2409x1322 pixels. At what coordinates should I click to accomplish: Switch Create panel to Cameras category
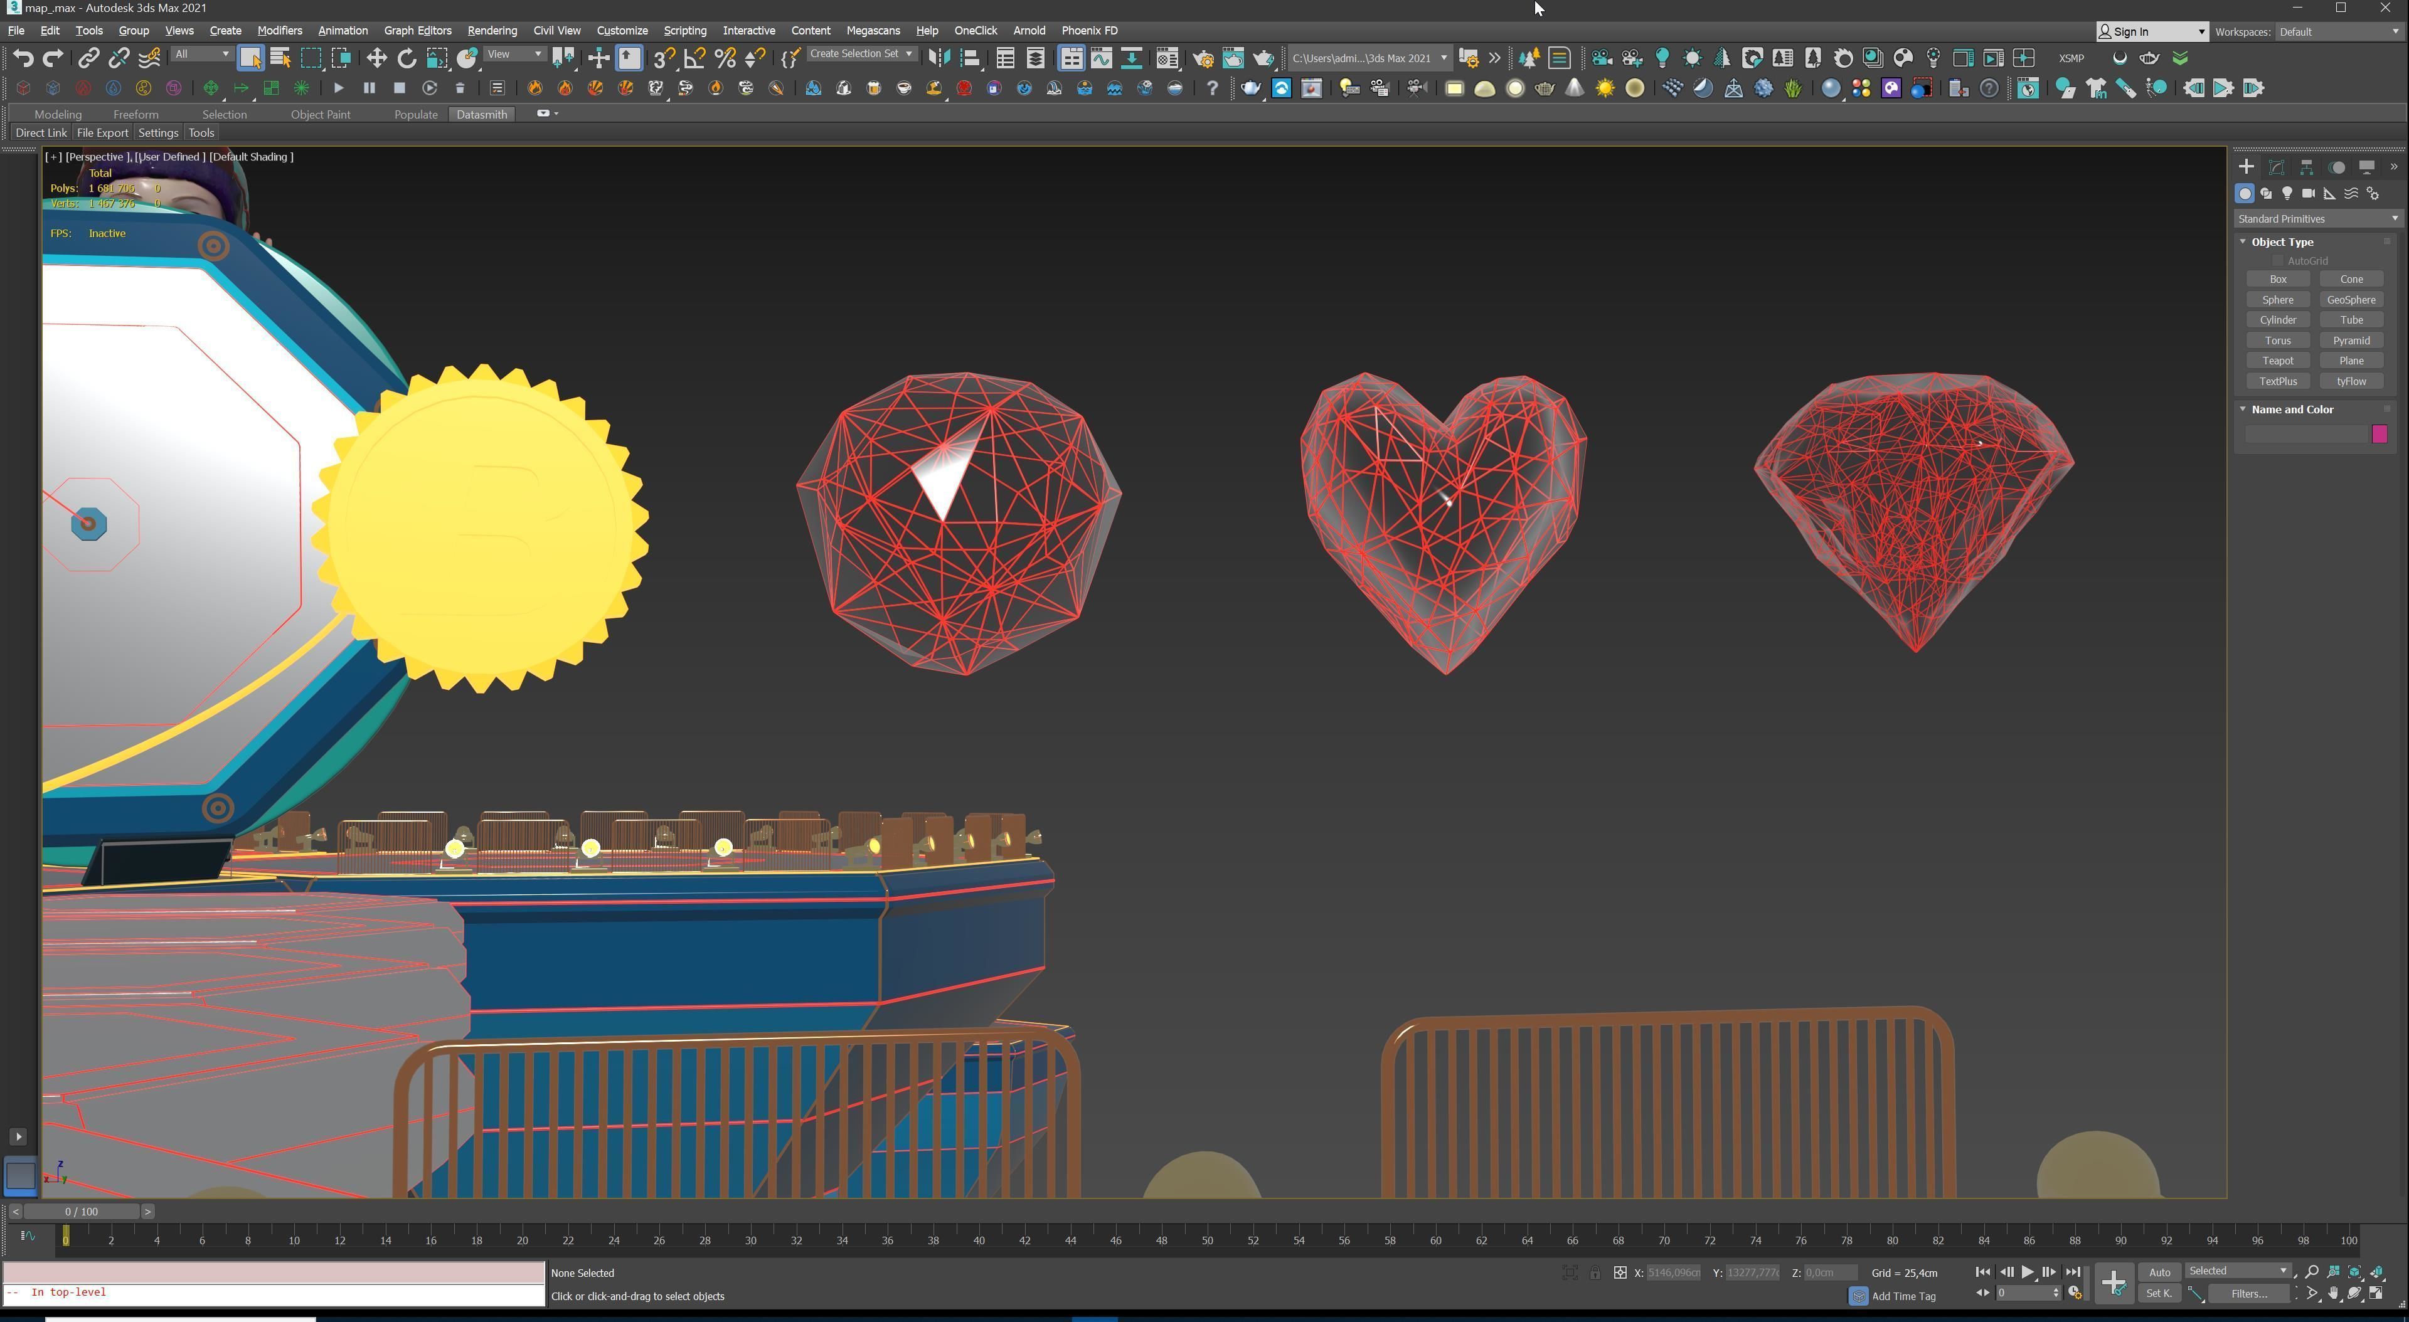2309,194
